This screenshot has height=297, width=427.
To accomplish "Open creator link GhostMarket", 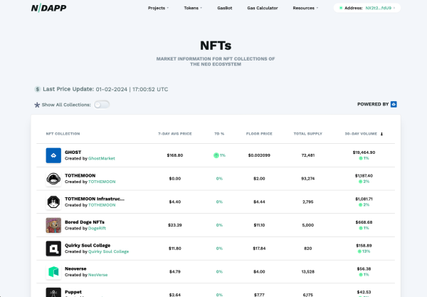I will click(102, 158).
